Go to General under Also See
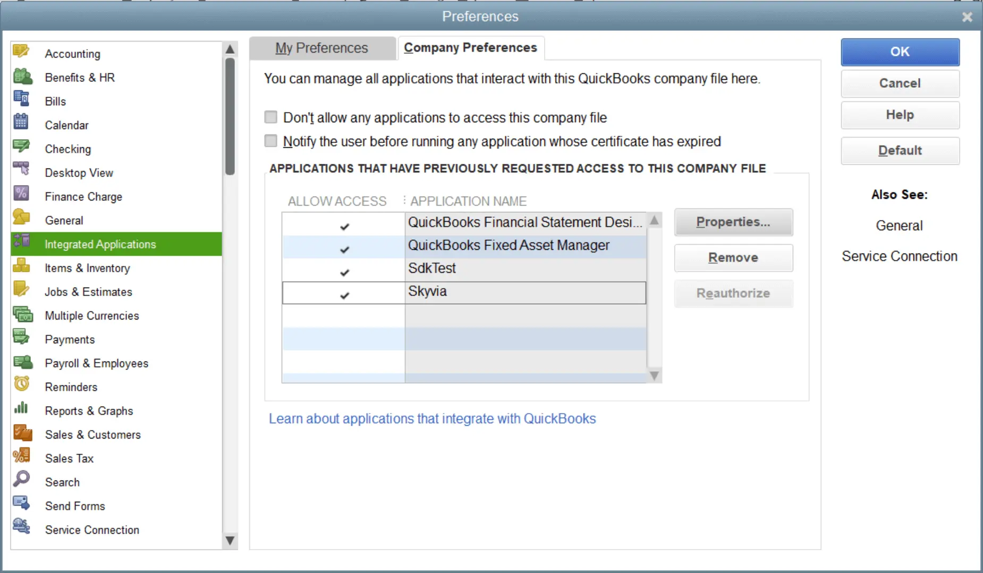 (900, 225)
